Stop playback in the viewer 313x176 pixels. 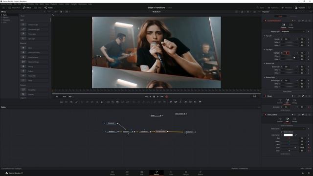[154, 97]
